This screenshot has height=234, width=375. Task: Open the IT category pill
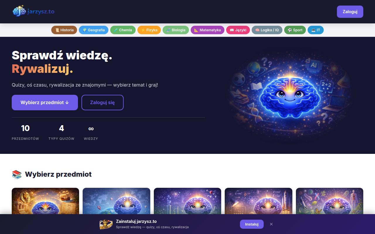coord(316,30)
